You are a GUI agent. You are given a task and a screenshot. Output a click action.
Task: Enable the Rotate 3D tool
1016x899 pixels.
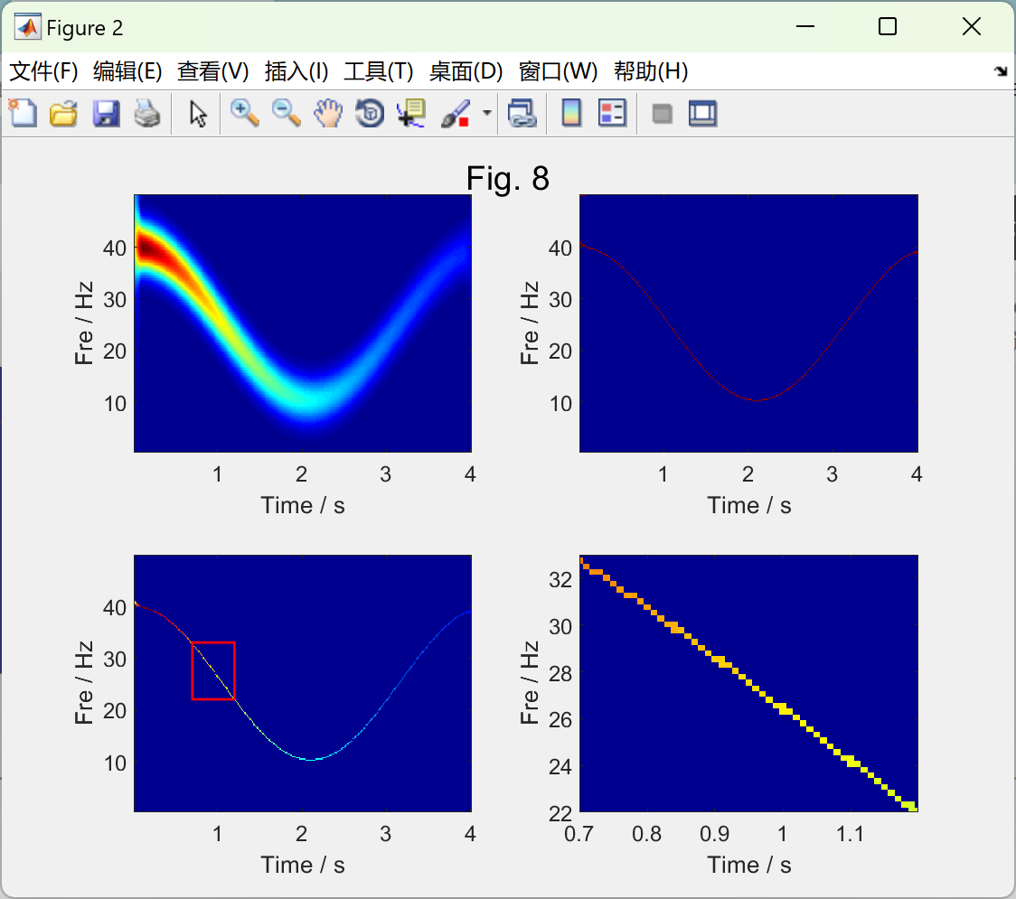click(370, 113)
